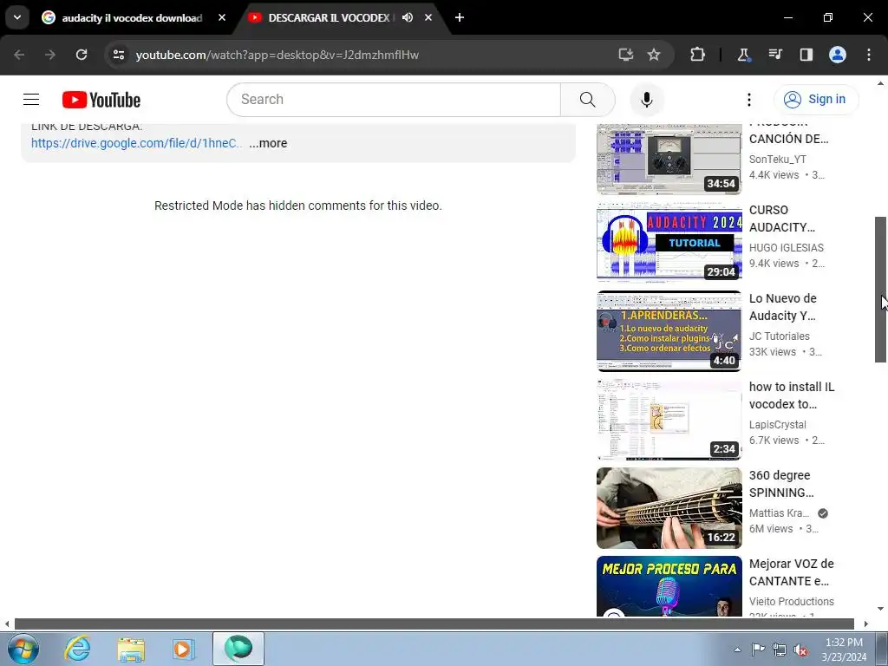Screen dimensions: 888x666
Task: Open Windows Media Player from the taskbar
Action: [x=184, y=649]
